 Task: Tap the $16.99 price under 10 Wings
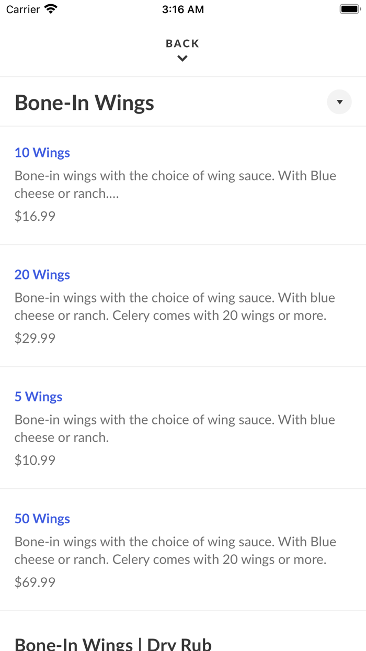pyautogui.click(x=35, y=216)
